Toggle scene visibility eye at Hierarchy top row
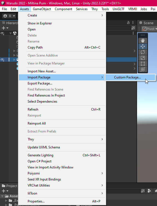 tap(2, 33)
